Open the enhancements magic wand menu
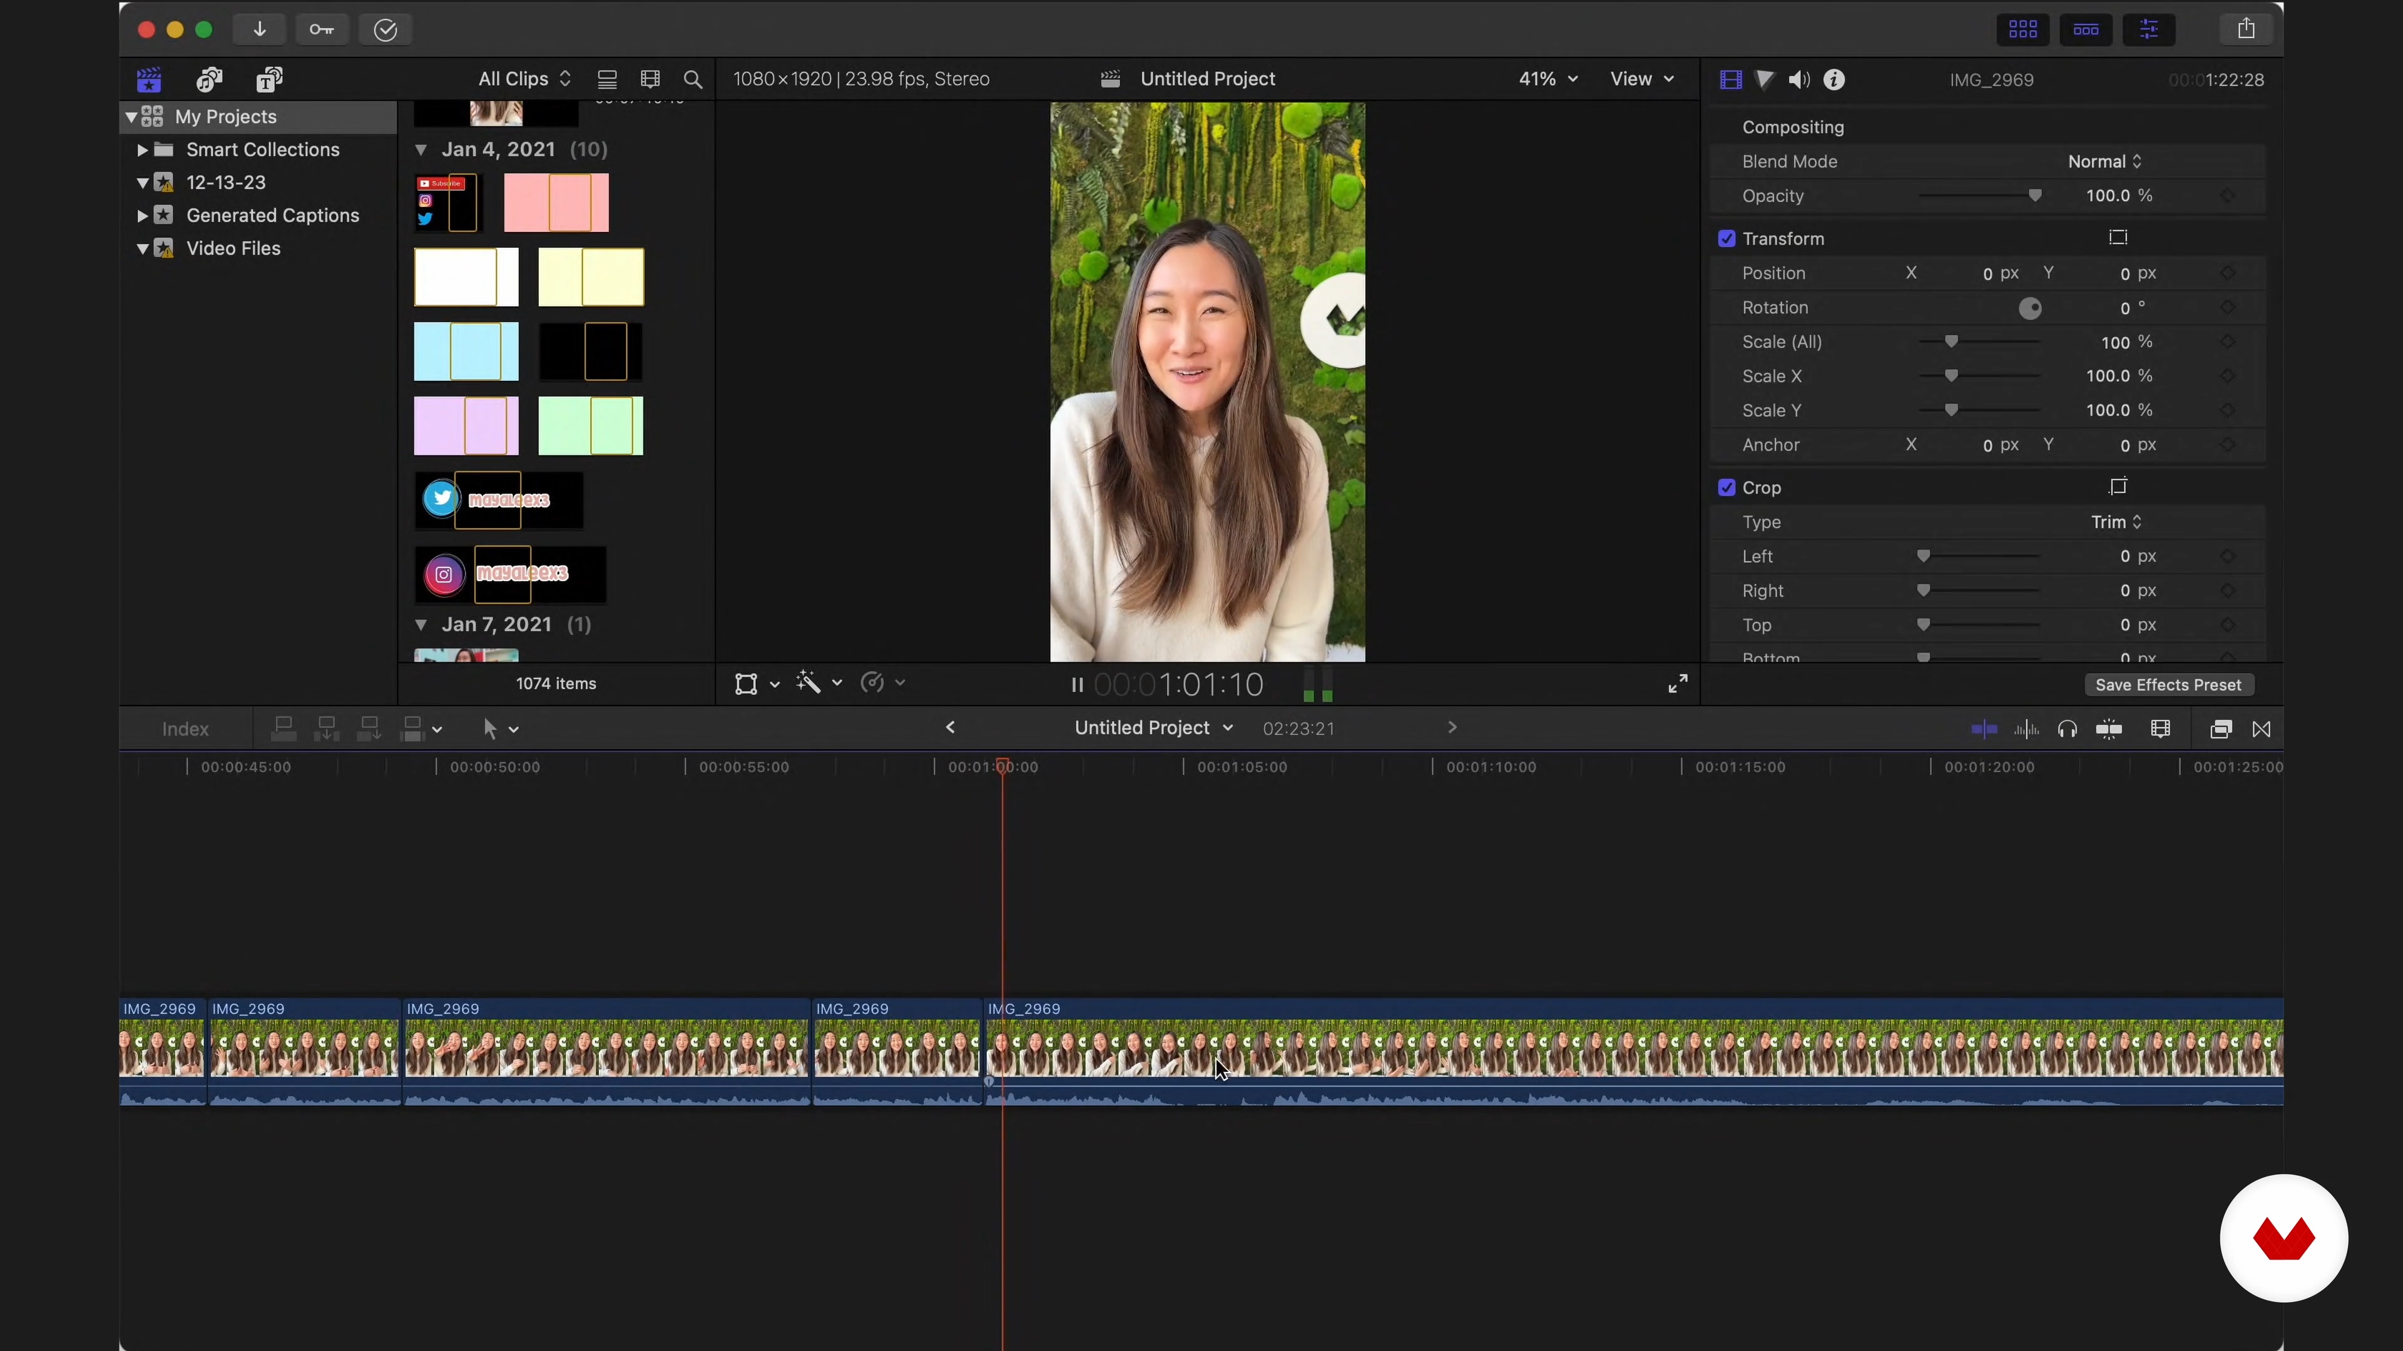 819,684
